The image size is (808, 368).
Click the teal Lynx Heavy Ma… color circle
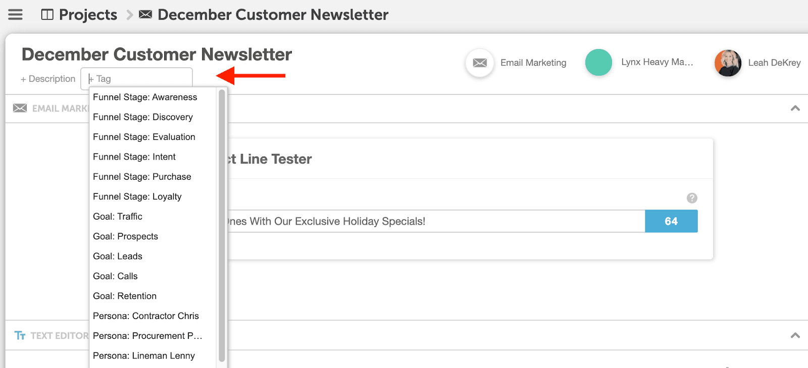point(598,63)
